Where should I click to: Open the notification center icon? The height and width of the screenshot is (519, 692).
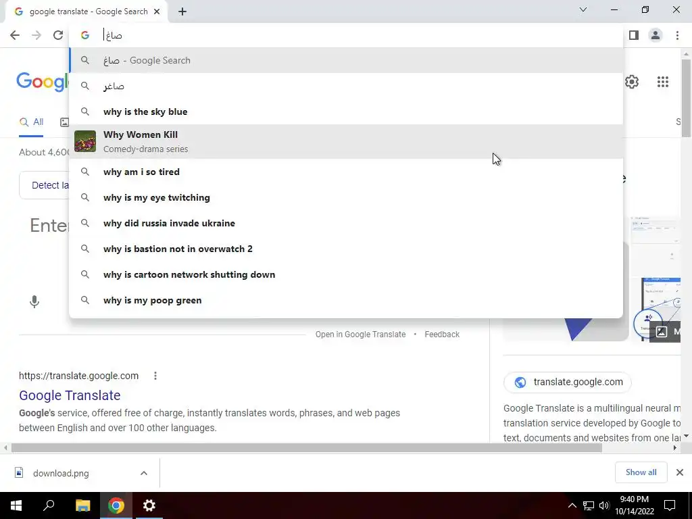[670, 505]
